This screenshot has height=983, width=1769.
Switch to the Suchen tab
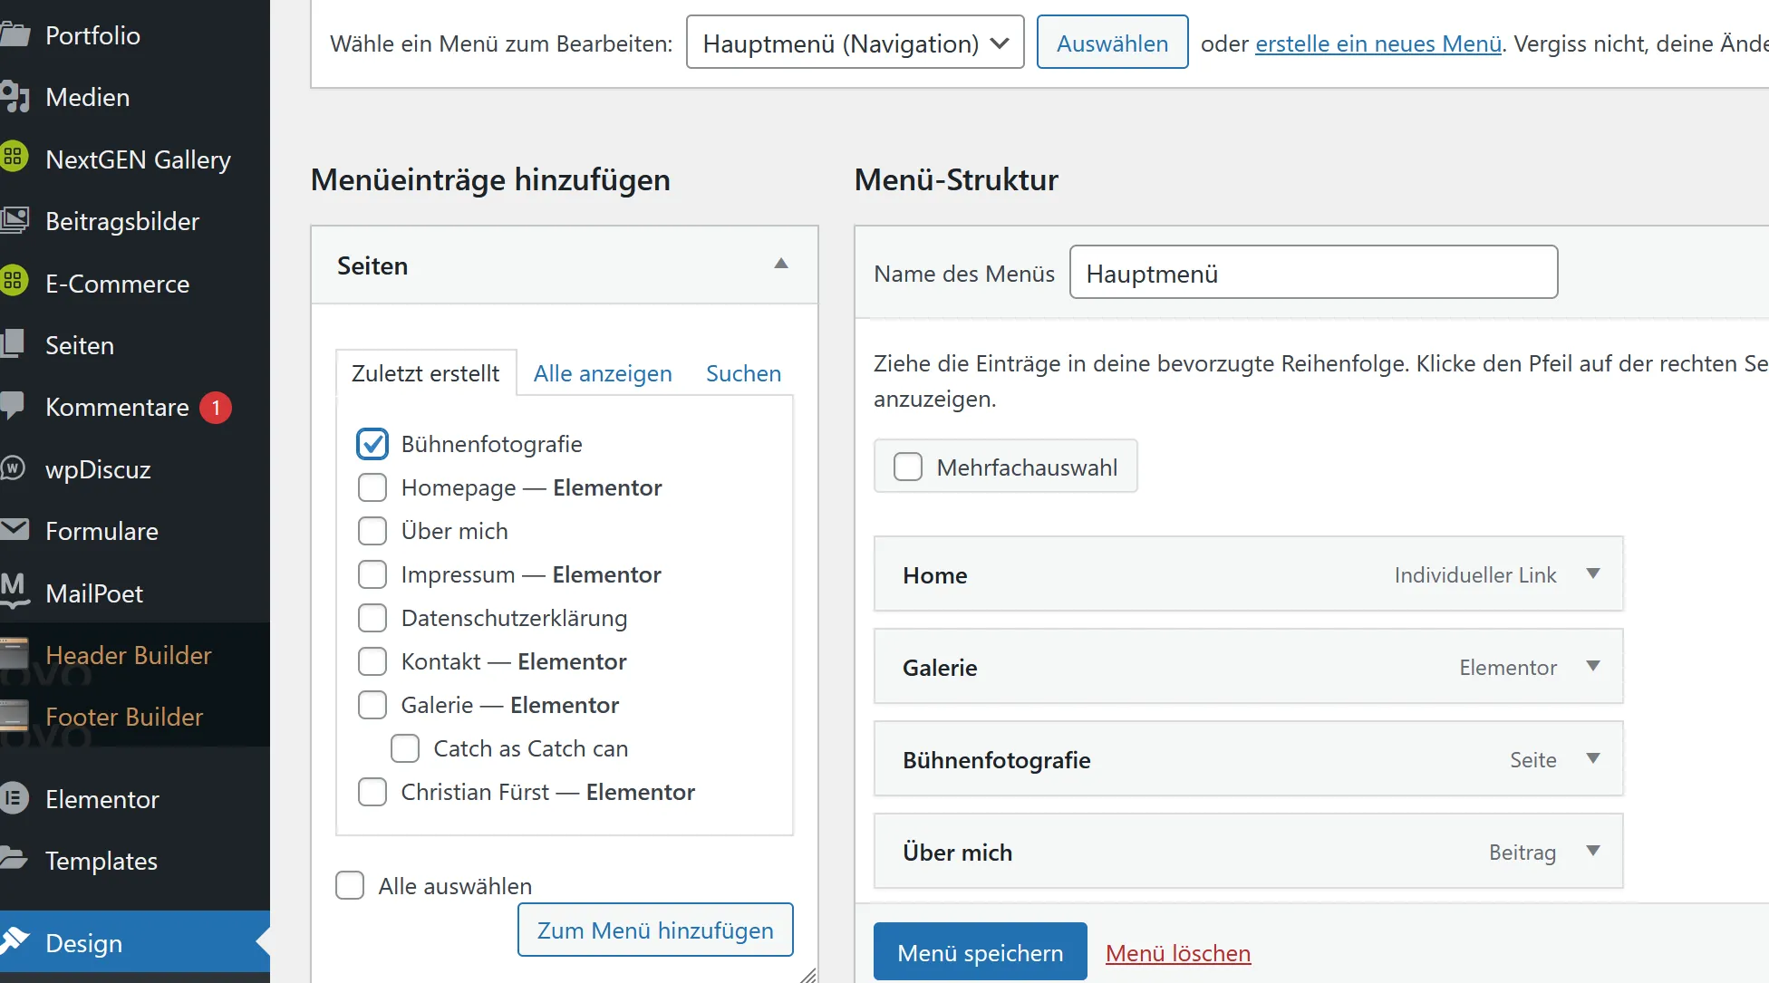coord(743,373)
